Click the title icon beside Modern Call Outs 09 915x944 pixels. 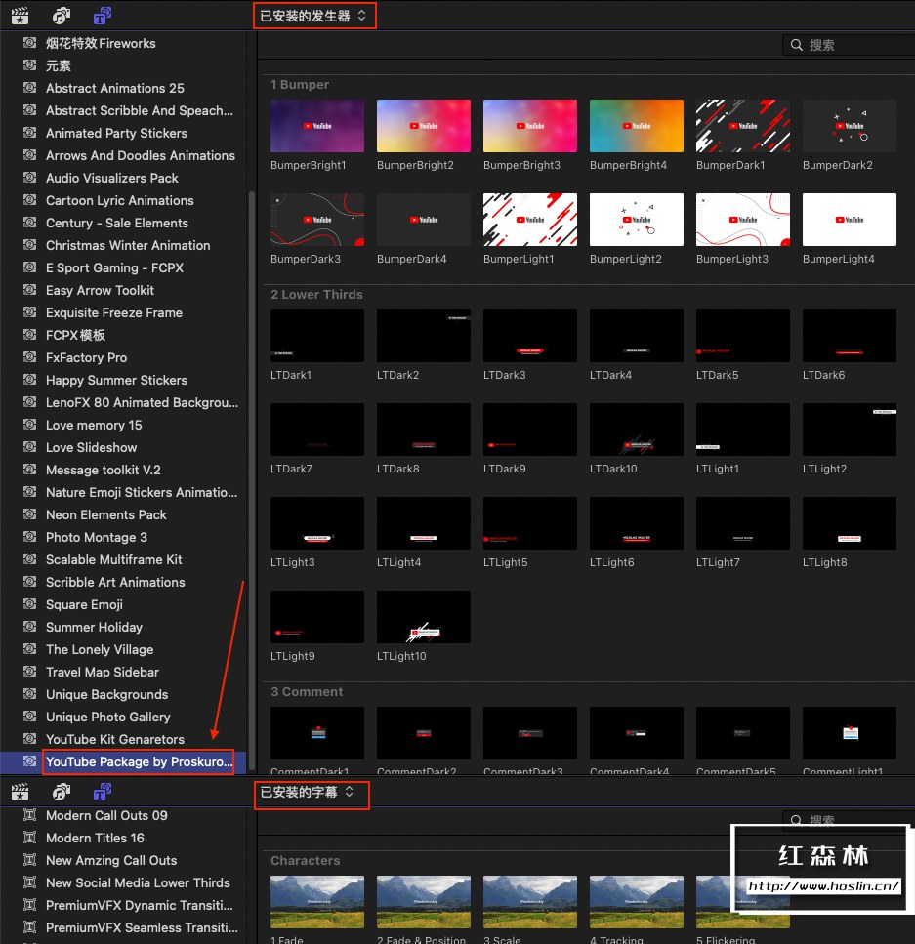[29, 815]
